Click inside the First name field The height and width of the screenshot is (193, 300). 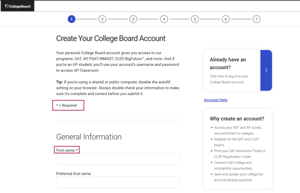[x=118, y=159]
